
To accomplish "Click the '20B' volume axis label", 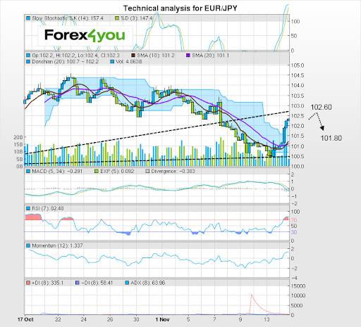I will [x=18, y=137].
